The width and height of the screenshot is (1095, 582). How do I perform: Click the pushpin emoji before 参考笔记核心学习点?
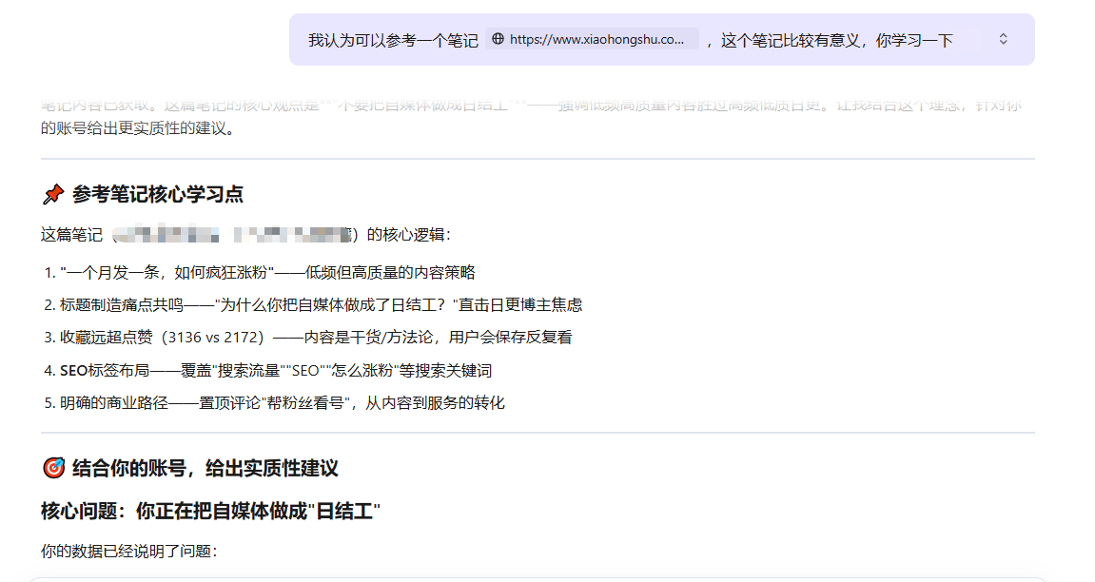pyautogui.click(x=53, y=195)
